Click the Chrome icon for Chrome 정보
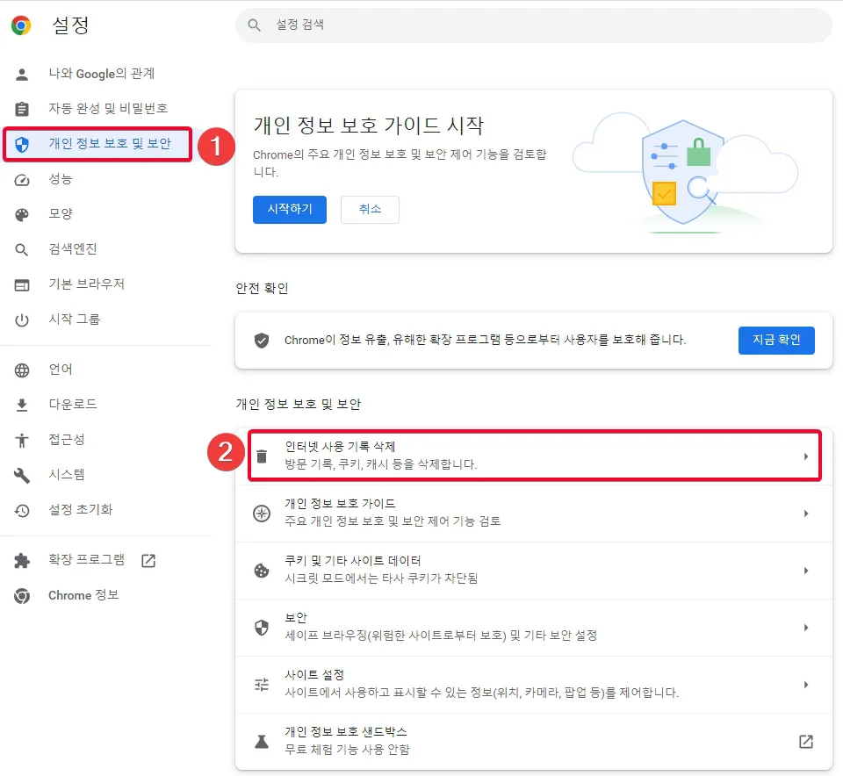843x776 pixels. click(21, 595)
